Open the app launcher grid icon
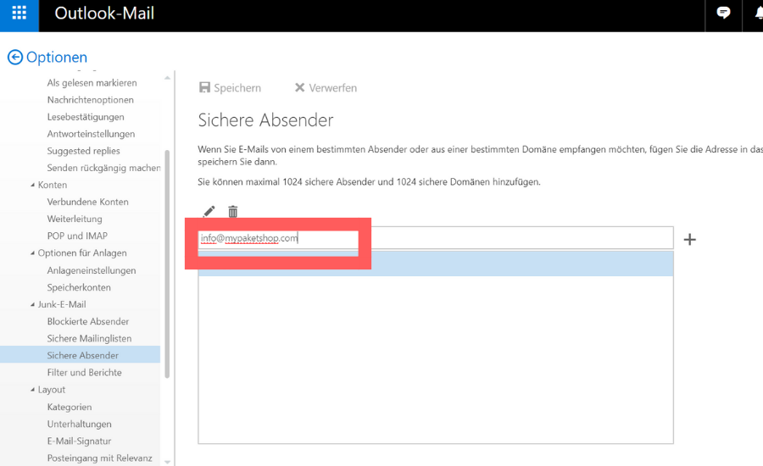This screenshot has width=763, height=466. click(x=19, y=14)
